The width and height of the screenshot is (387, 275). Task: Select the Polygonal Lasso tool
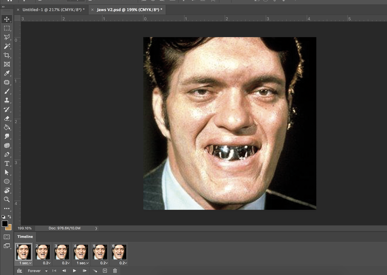click(x=7, y=37)
